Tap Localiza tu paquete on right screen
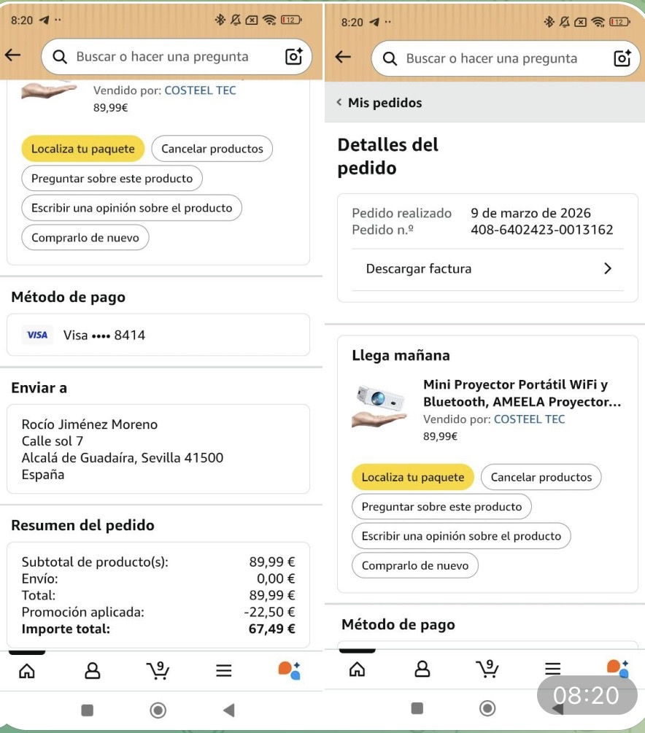Viewport: 645px width, 733px height. (x=413, y=477)
